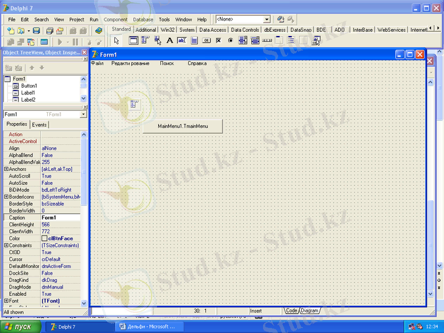Expand the Font property
The height and width of the screenshot is (333, 444).
click(x=6, y=301)
